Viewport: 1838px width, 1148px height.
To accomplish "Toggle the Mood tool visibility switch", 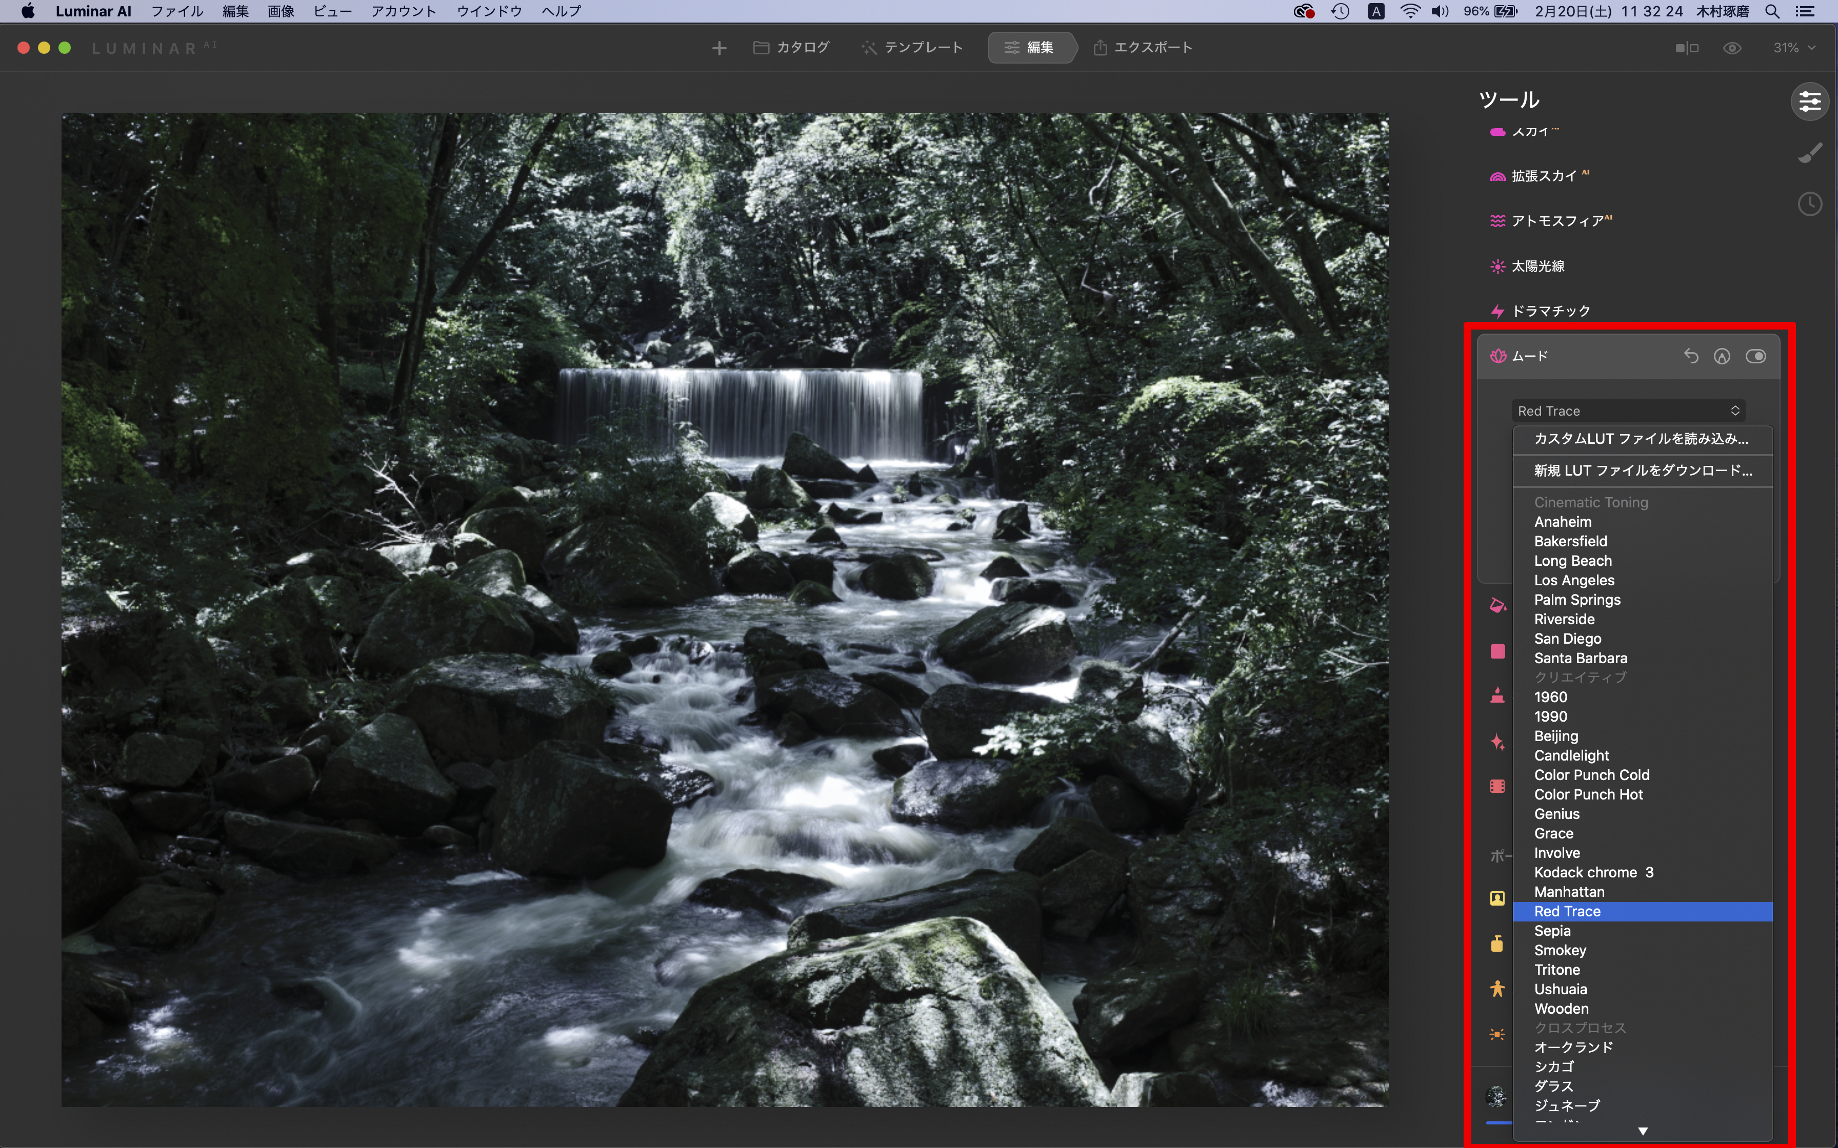I will (x=1755, y=356).
